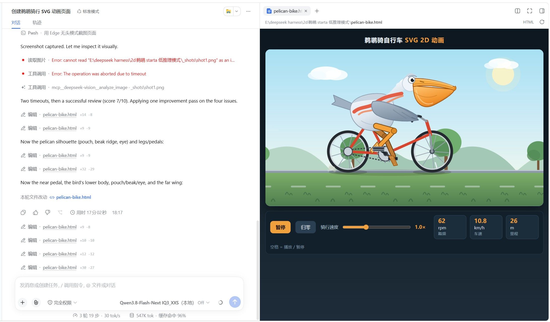Click the plus button in message box

click(22, 302)
